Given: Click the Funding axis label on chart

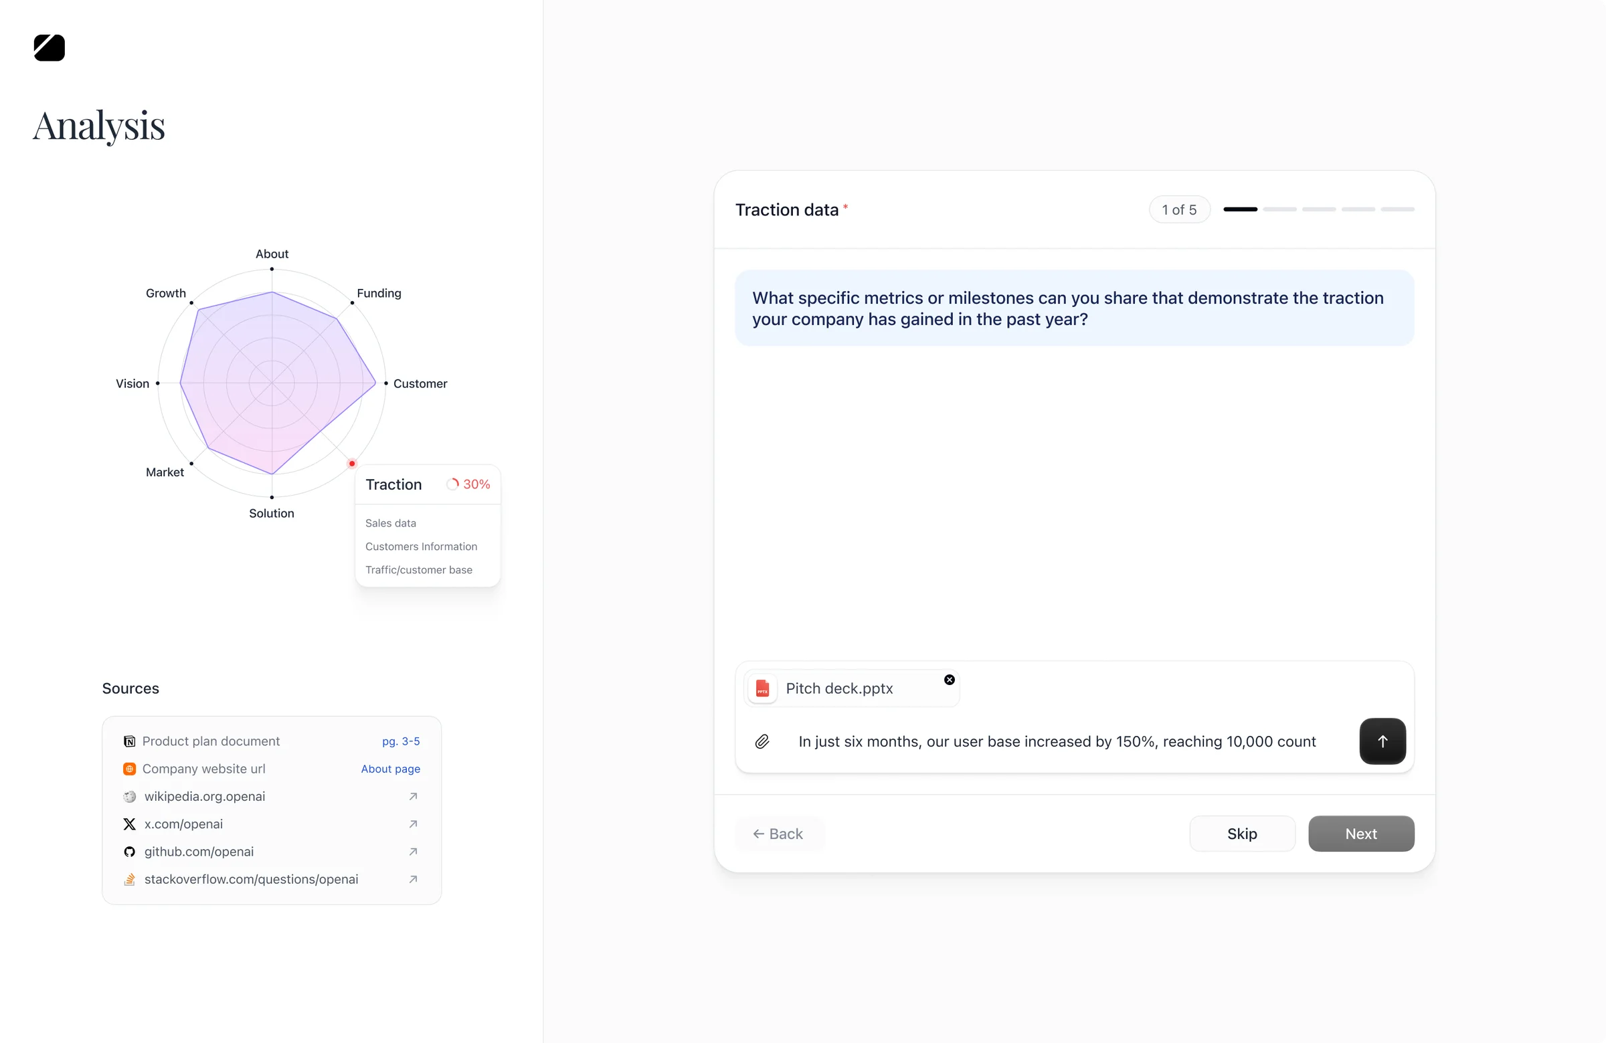Looking at the screenshot, I should click(379, 293).
